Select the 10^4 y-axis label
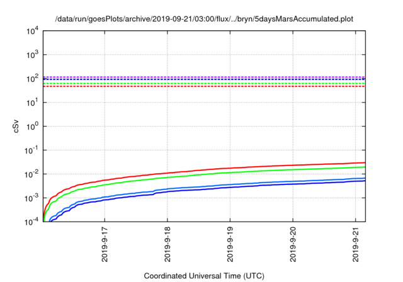The width and height of the screenshot is (403, 282). 33,31
